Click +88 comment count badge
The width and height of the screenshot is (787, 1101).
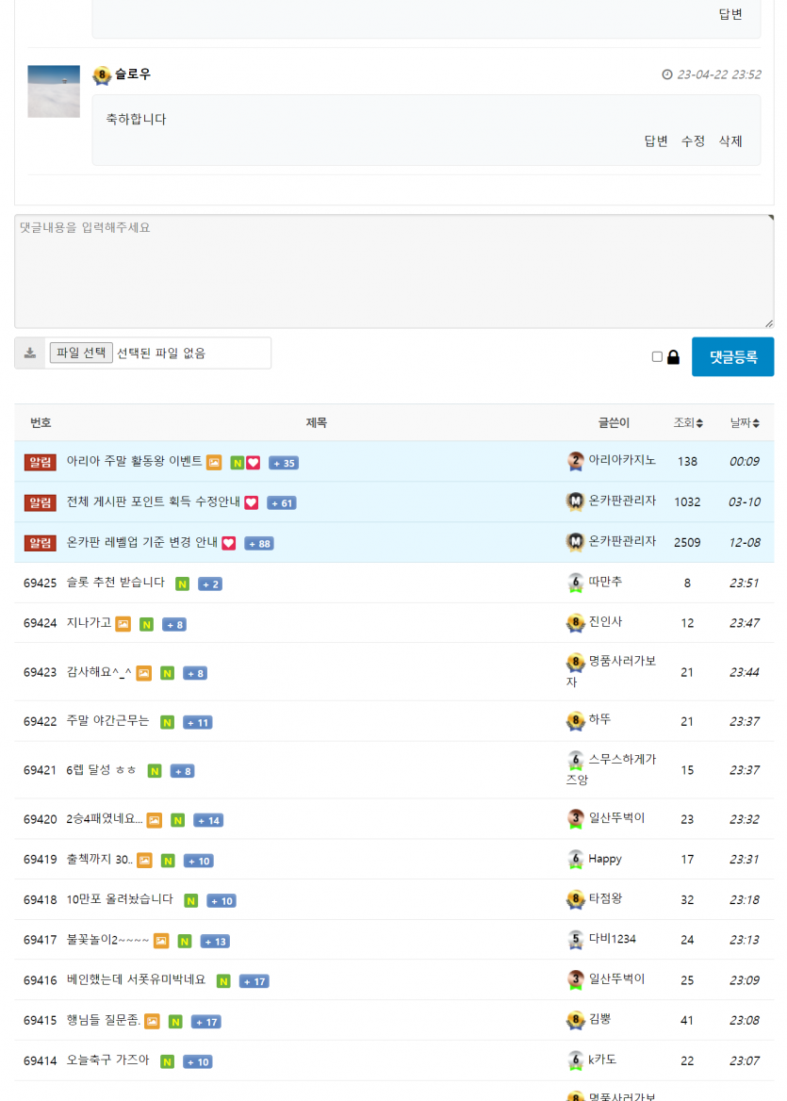[x=259, y=544]
